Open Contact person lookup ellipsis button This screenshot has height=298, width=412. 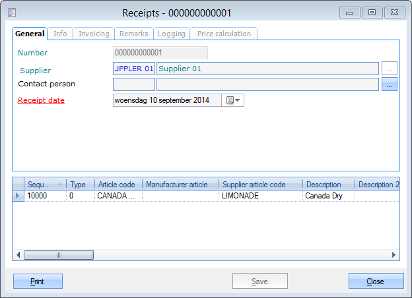(x=390, y=84)
